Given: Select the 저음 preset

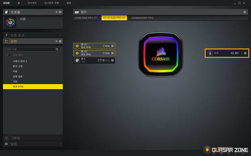Looking at the screenshot, I should [x=33, y=71].
